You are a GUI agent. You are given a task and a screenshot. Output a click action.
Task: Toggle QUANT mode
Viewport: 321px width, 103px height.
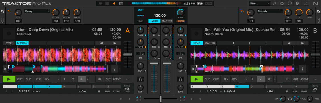140,15
